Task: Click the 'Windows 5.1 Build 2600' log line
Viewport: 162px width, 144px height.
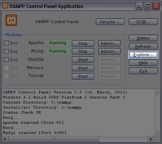Action: pyautogui.click(x=64, y=97)
